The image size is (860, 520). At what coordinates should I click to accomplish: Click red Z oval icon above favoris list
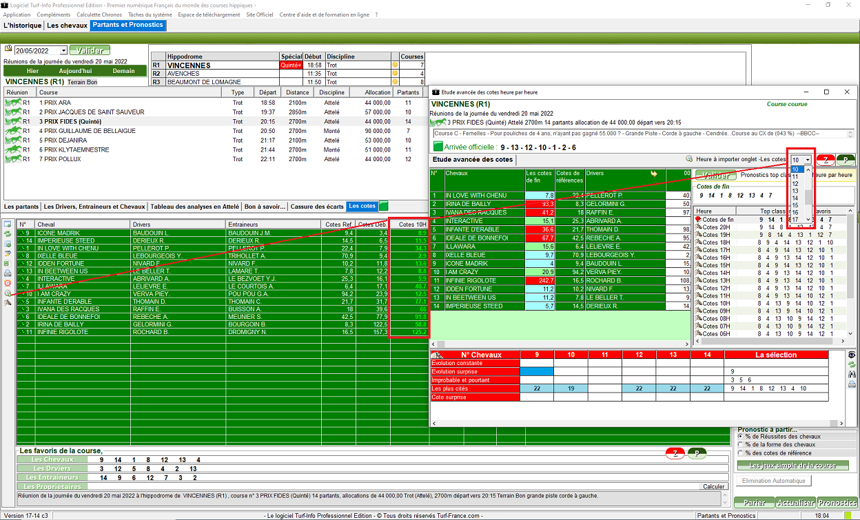tap(676, 453)
